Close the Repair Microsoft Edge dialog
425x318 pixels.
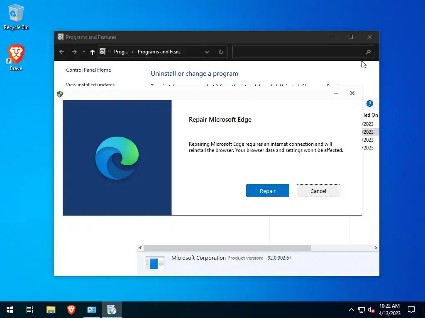coord(352,93)
